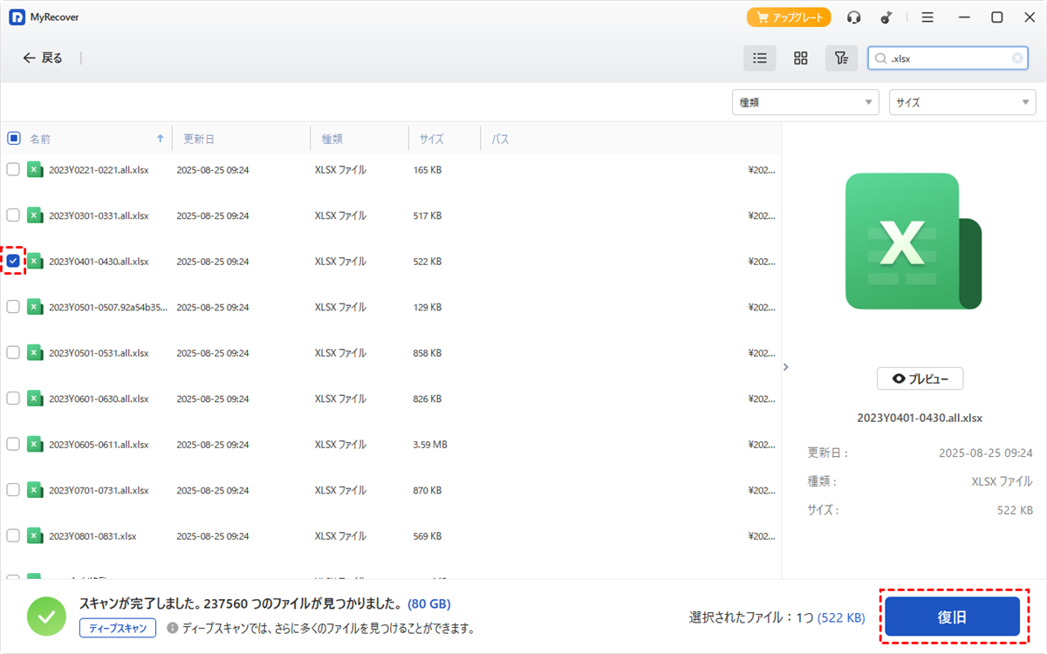Click the key license icon
This screenshot has width=1047, height=654.
pos(886,17)
